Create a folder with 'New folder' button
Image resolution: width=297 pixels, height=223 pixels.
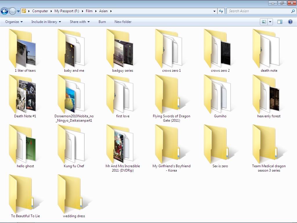123,22
